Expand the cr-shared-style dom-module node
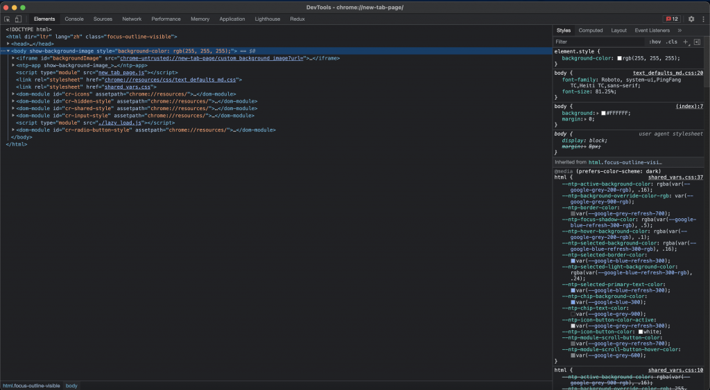Screen dimensions: 710x390 (13, 109)
